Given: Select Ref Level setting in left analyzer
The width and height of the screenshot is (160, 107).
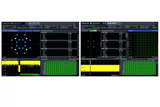Looking at the screenshot, I should click(x=9, y=26).
